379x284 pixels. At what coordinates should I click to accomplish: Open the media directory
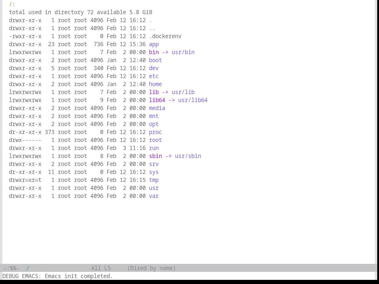157,108
